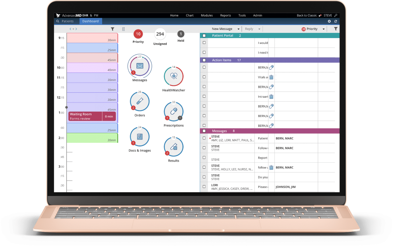Select the green 30min appointment at 2:00
The image size is (393, 246).
(x=92, y=138)
